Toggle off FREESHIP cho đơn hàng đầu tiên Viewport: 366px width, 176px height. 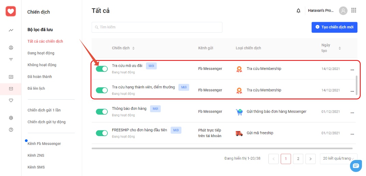pos(102,133)
